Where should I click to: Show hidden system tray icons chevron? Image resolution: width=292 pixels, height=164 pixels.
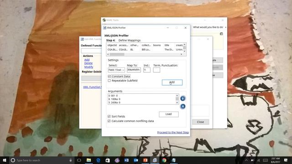coord(246,160)
